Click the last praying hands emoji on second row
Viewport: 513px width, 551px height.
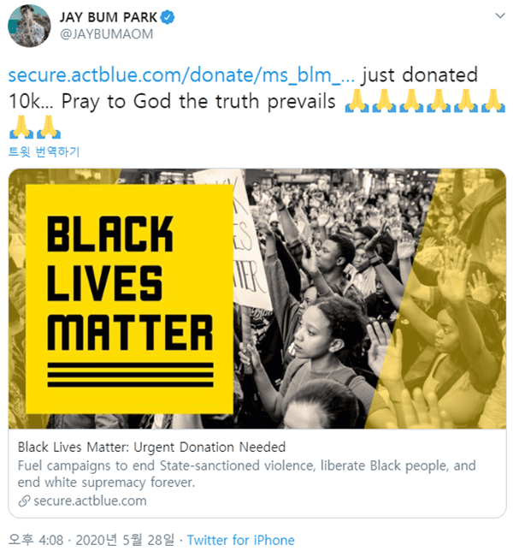click(49, 127)
